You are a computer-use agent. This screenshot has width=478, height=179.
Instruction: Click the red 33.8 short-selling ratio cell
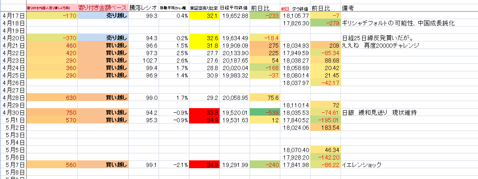[203, 113]
